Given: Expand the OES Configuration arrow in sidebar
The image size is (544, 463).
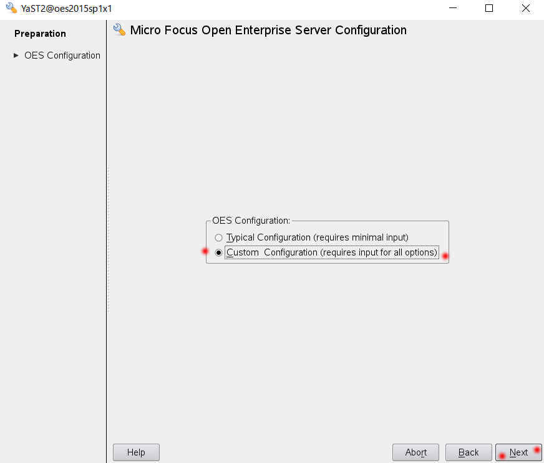Looking at the screenshot, I should (x=16, y=55).
